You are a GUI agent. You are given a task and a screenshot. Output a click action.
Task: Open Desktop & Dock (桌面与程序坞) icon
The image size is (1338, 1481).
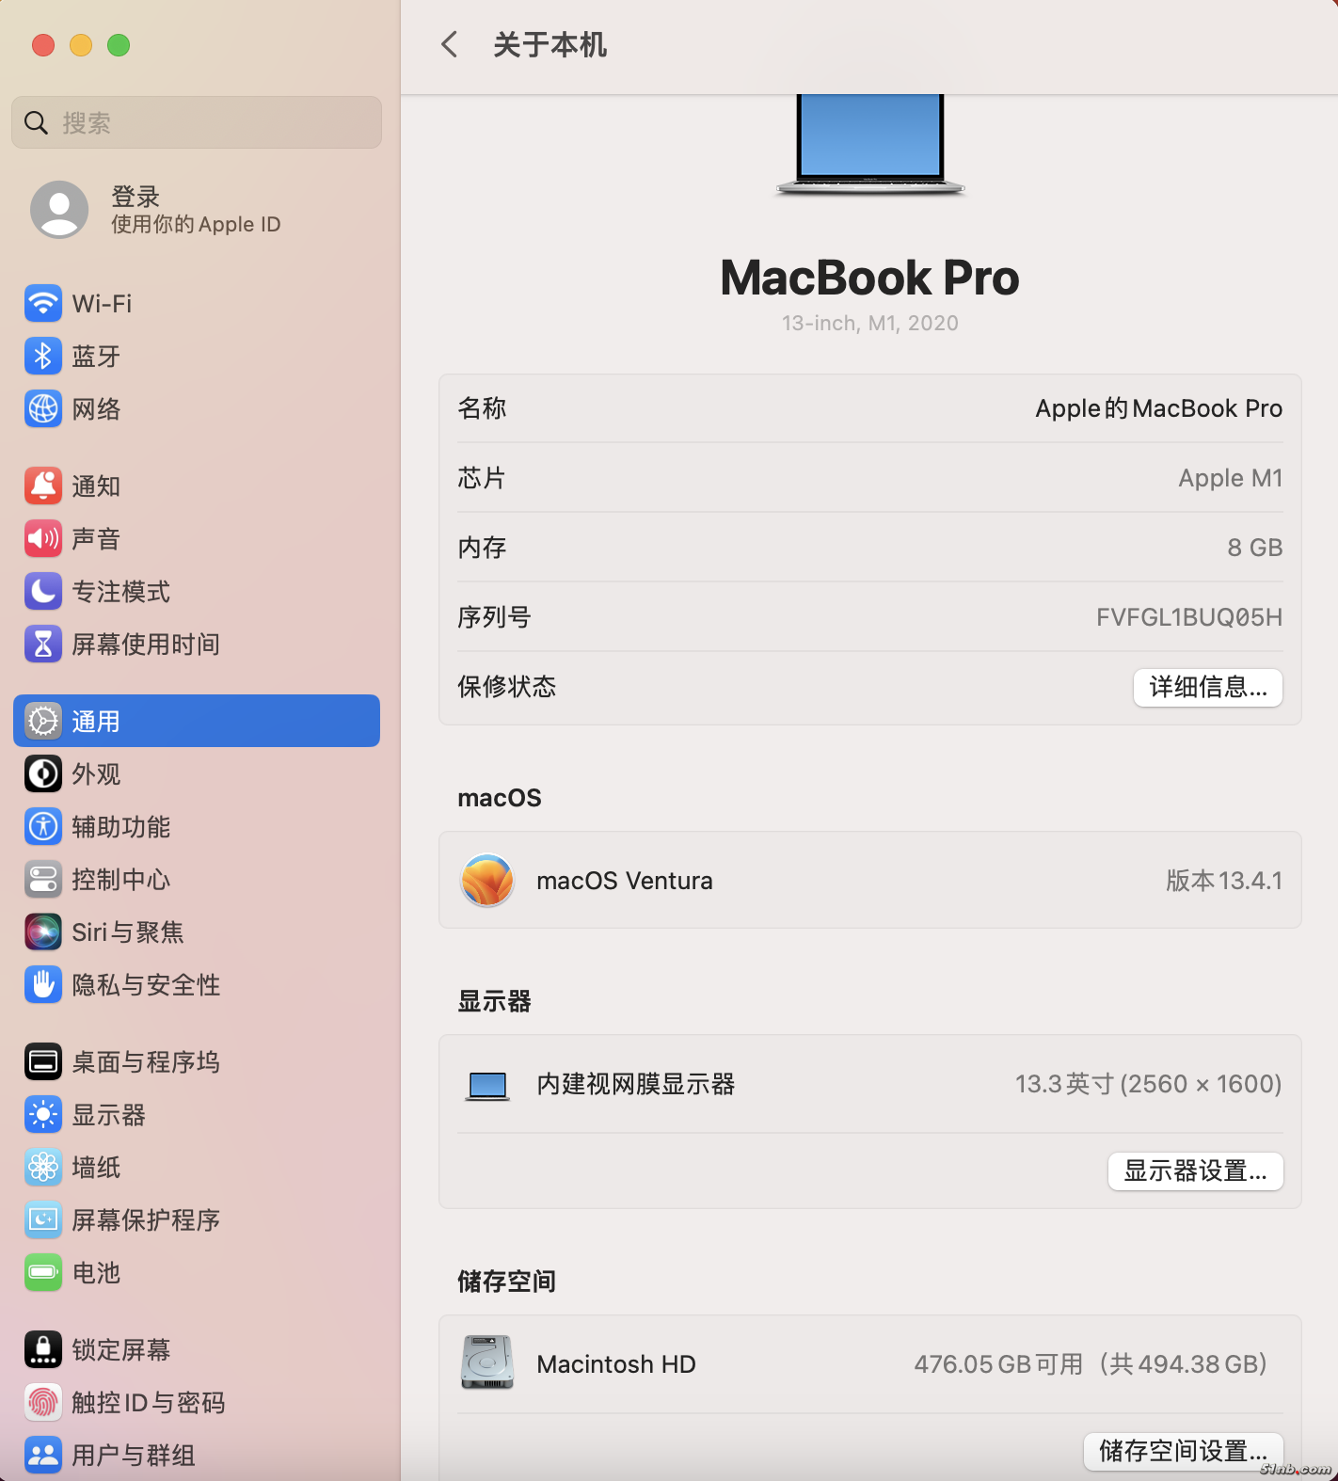[43, 1061]
